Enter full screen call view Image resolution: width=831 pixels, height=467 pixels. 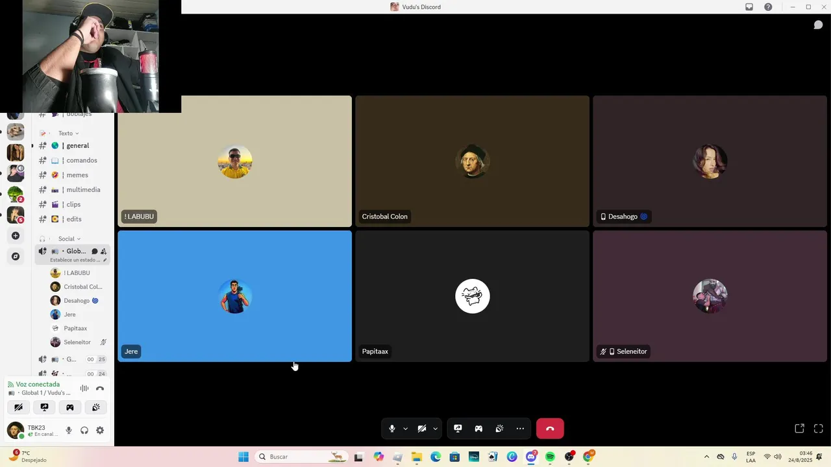819,429
